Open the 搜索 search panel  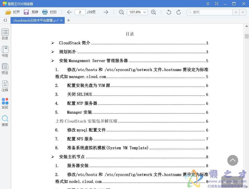click(x=5, y=121)
